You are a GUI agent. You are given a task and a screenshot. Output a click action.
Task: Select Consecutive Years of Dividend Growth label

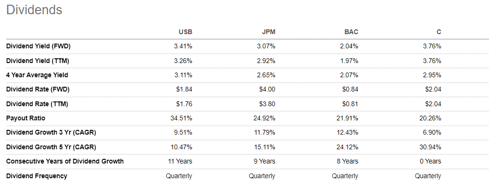pyautogui.click(x=65, y=161)
